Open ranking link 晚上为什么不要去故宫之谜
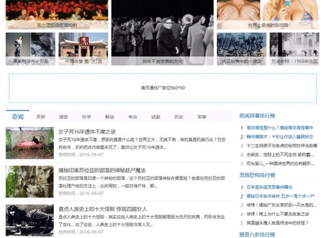 [278, 214]
